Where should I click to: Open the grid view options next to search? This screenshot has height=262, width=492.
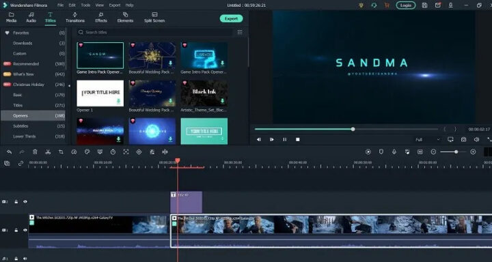point(240,32)
